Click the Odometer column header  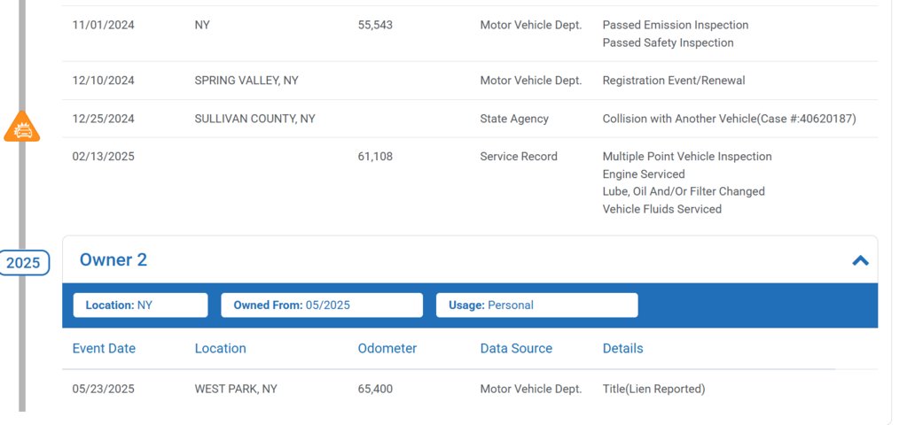(x=387, y=349)
